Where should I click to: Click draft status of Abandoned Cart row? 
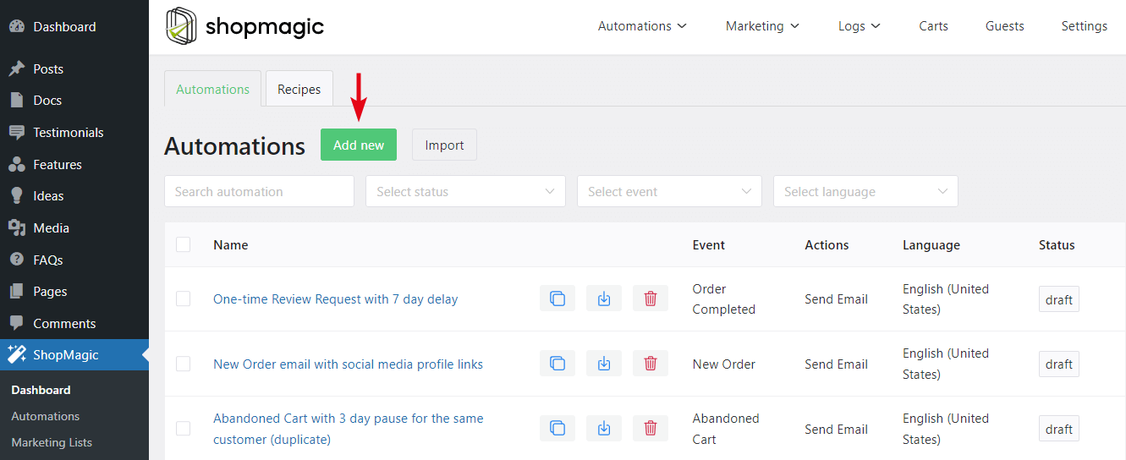tap(1059, 430)
